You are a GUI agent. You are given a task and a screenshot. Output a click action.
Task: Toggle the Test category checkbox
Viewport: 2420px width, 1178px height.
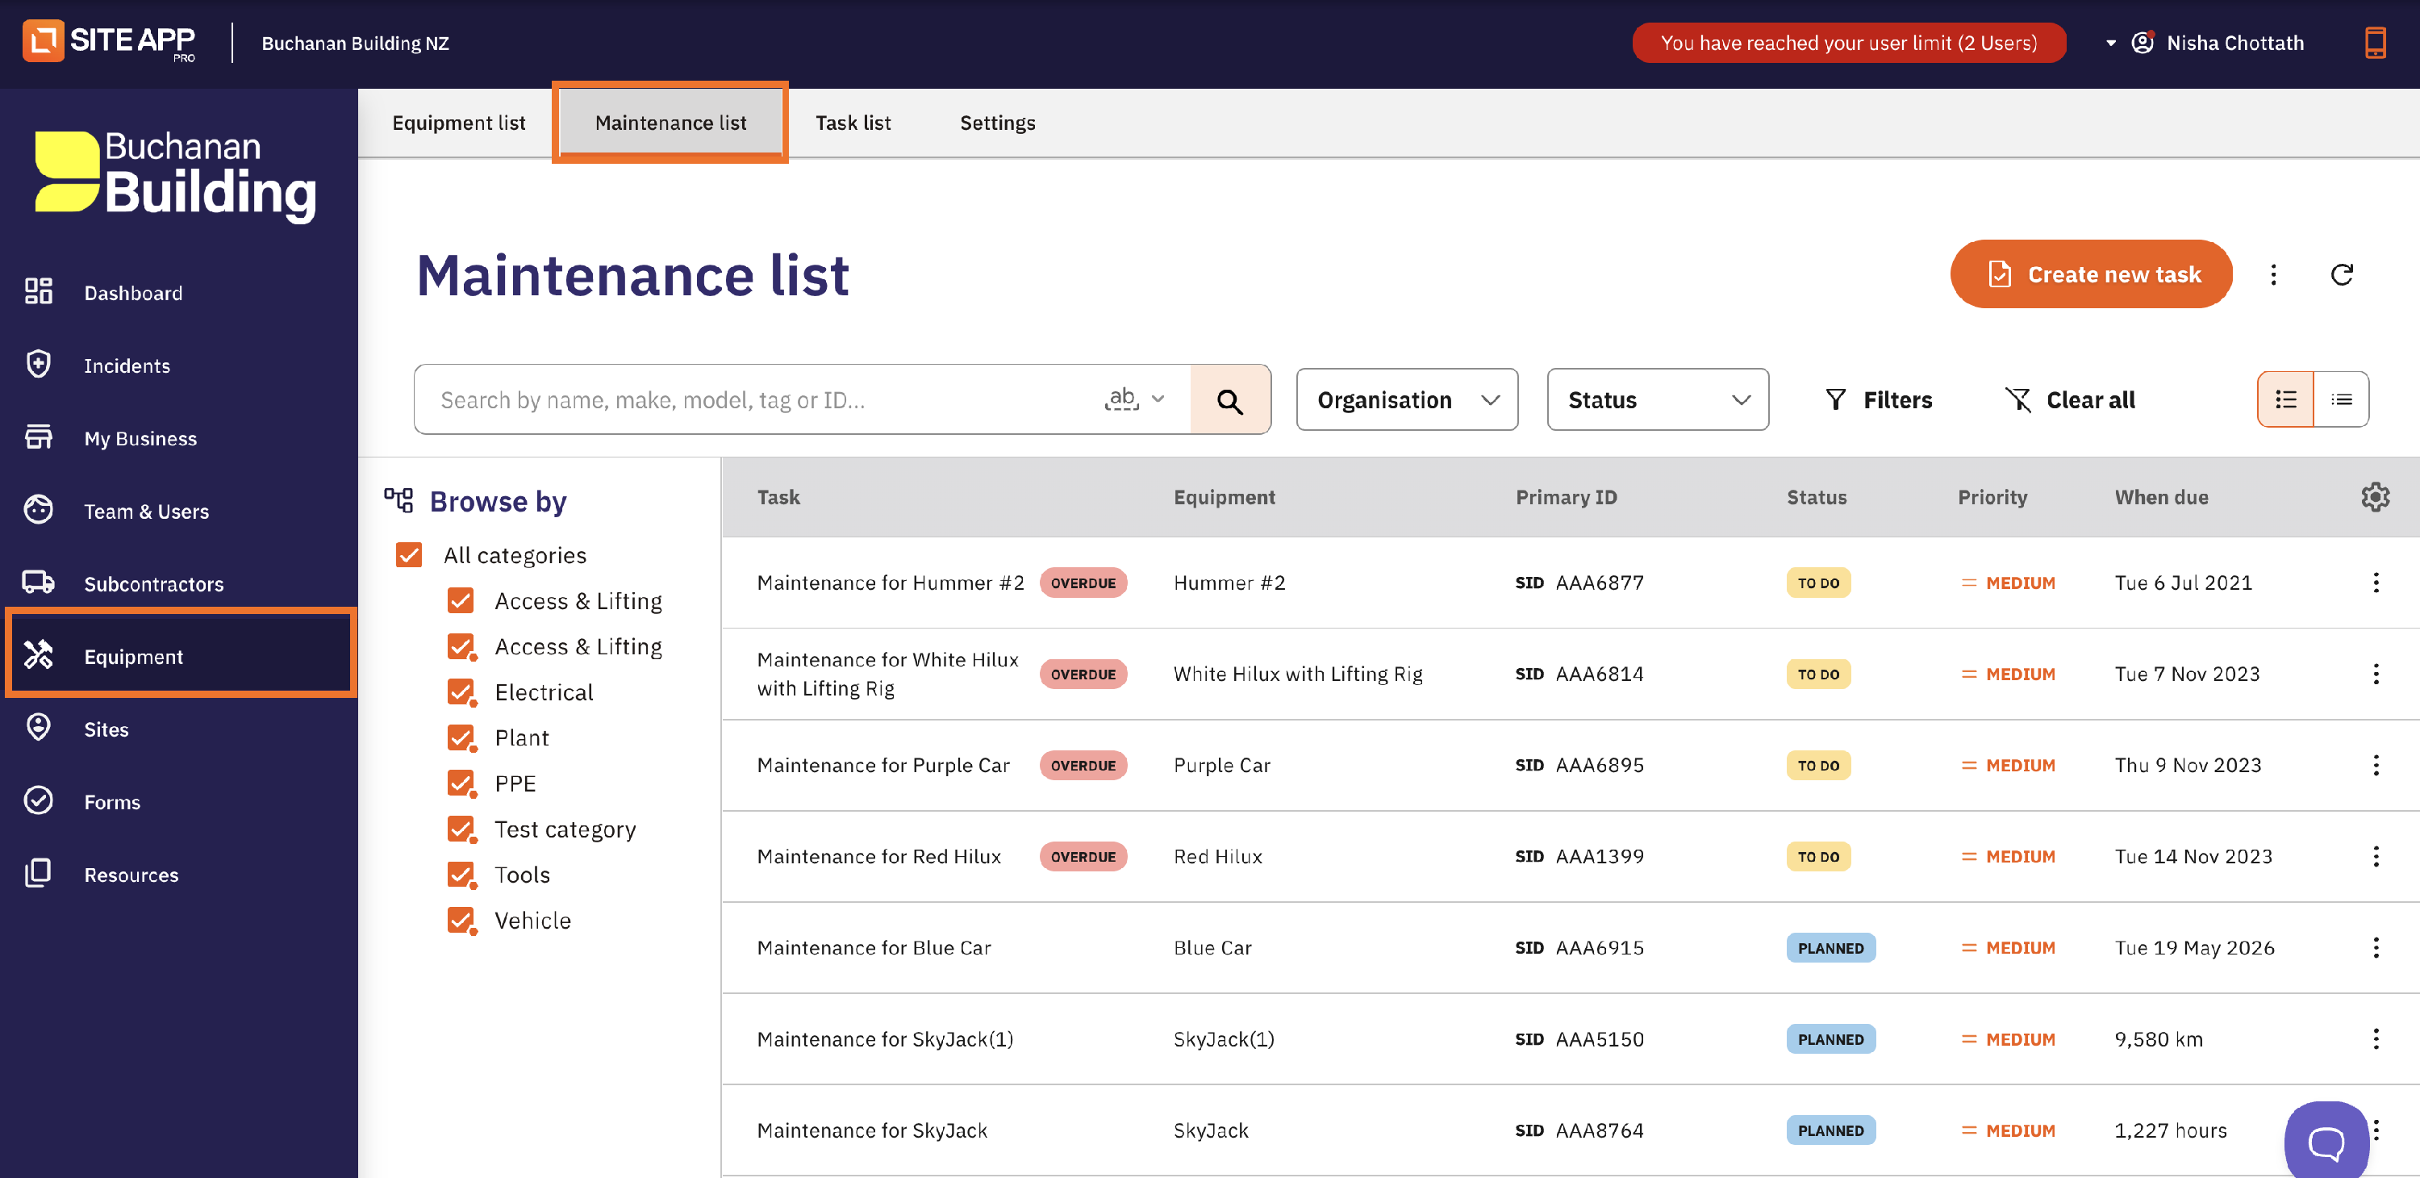pyautogui.click(x=461, y=829)
